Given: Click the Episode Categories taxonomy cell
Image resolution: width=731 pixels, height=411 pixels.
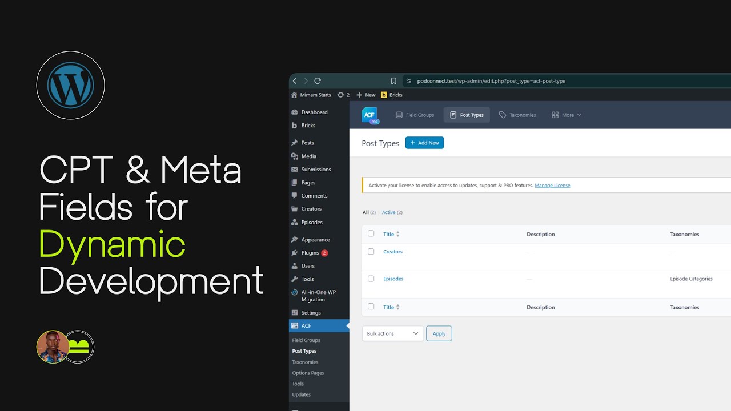Looking at the screenshot, I should click(691, 279).
